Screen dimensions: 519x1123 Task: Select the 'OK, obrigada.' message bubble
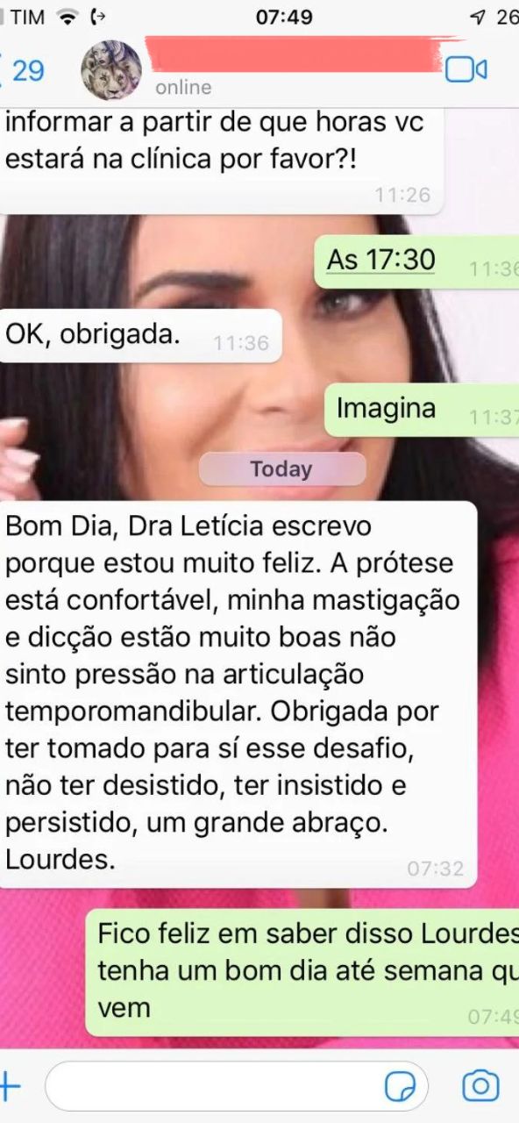point(140,336)
